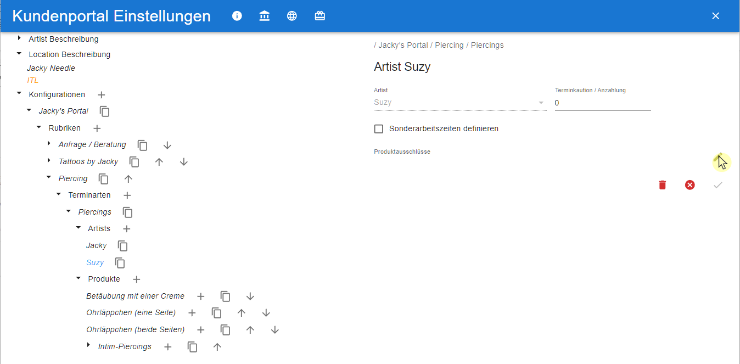Image resolution: width=740 pixels, height=364 pixels.
Task: Copy Ohrläppchen (beide Seiten) product
Action: tap(226, 330)
